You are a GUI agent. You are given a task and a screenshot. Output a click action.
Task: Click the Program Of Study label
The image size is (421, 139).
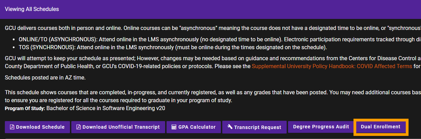point(25,108)
